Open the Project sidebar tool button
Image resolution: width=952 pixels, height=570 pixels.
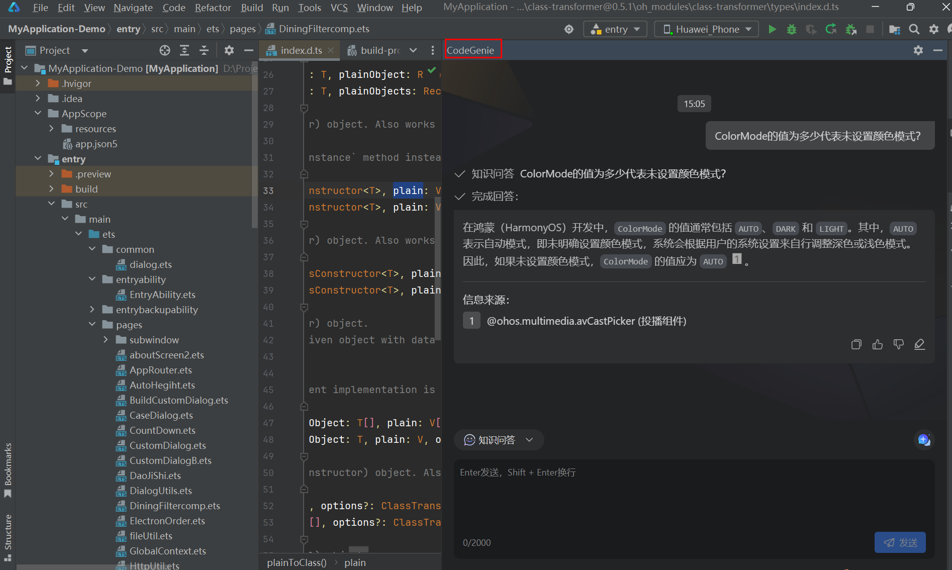[x=8, y=65]
